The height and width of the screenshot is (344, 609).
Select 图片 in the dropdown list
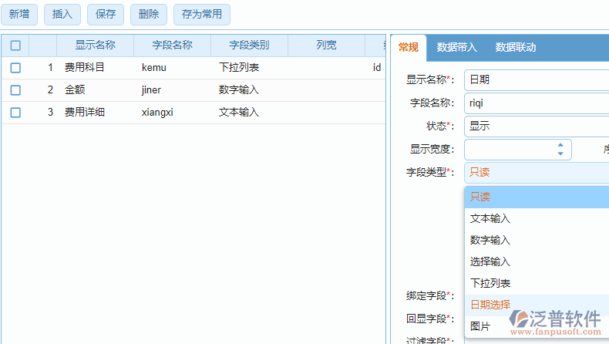click(537, 326)
